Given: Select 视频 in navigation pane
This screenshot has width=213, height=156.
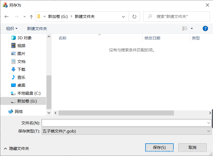Looking at the screenshot, I should (x=18, y=46).
